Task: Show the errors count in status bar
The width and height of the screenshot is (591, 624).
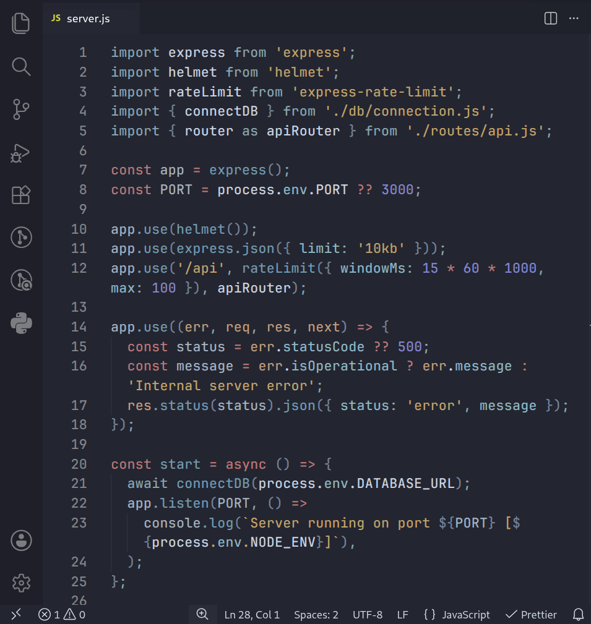Action: (49, 615)
